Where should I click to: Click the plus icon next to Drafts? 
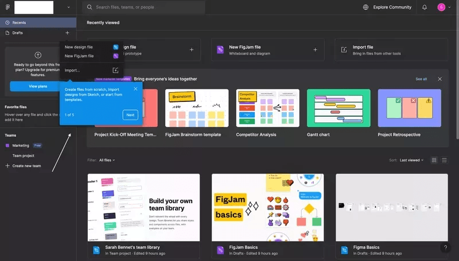click(67, 33)
